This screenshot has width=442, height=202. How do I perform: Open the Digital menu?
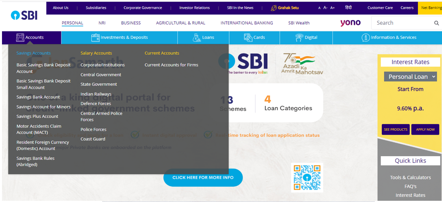click(x=306, y=37)
